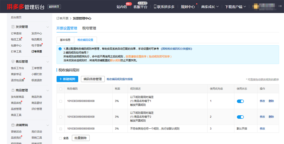Tick checkbox for default rule row

(x=61, y=129)
